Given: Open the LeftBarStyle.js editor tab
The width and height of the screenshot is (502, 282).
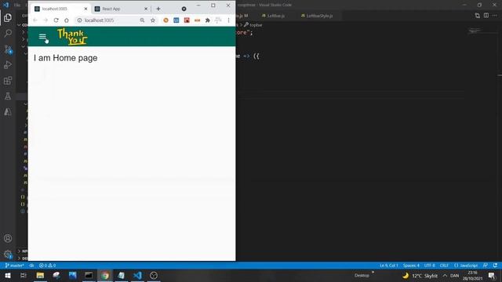Looking at the screenshot, I should click(317, 16).
